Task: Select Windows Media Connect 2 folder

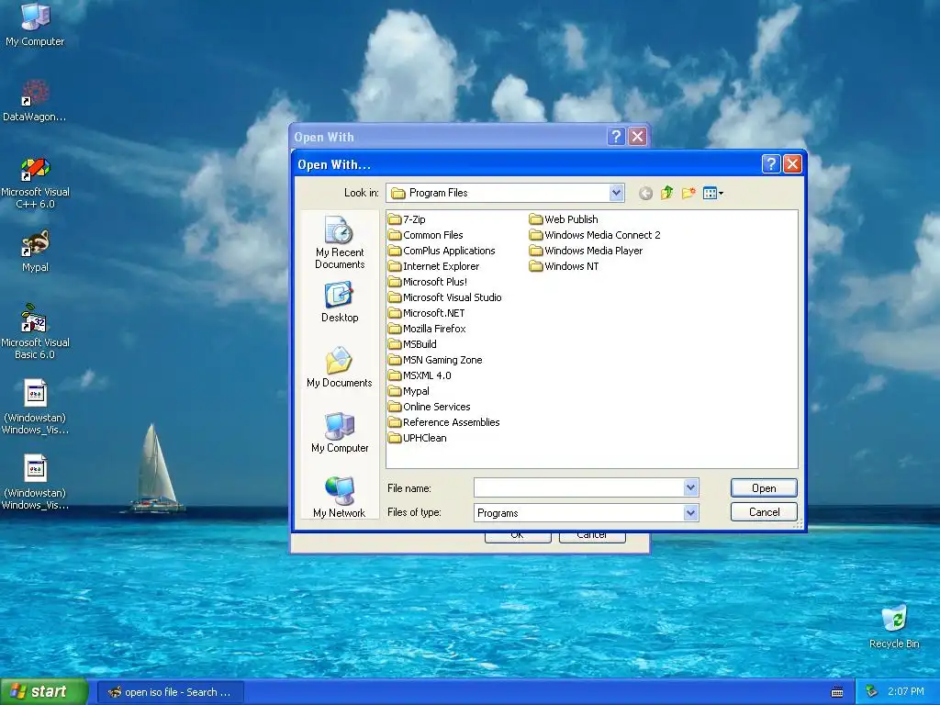Action: (x=595, y=235)
